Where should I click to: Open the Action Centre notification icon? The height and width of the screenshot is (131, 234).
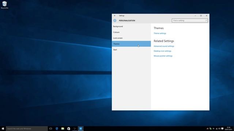pos(222,128)
